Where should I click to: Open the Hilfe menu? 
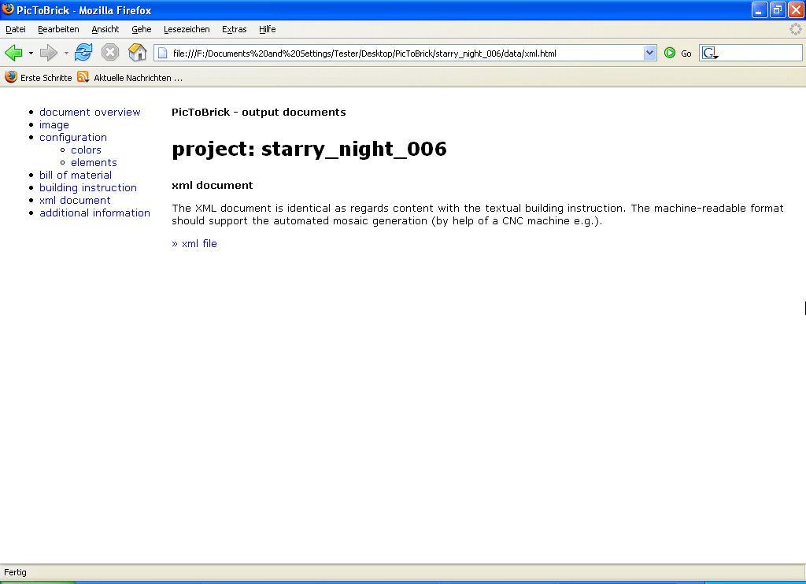coord(268,29)
